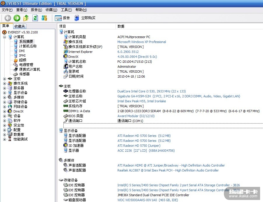
Task: Expand the 安全性 tree node
Action: pyautogui.click(x=5, y=125)
